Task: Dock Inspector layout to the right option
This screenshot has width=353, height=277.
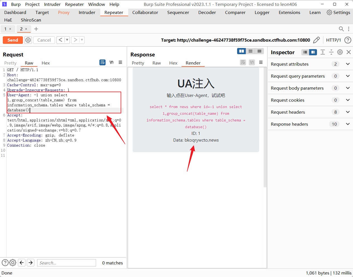Action: tap(313, 52)
